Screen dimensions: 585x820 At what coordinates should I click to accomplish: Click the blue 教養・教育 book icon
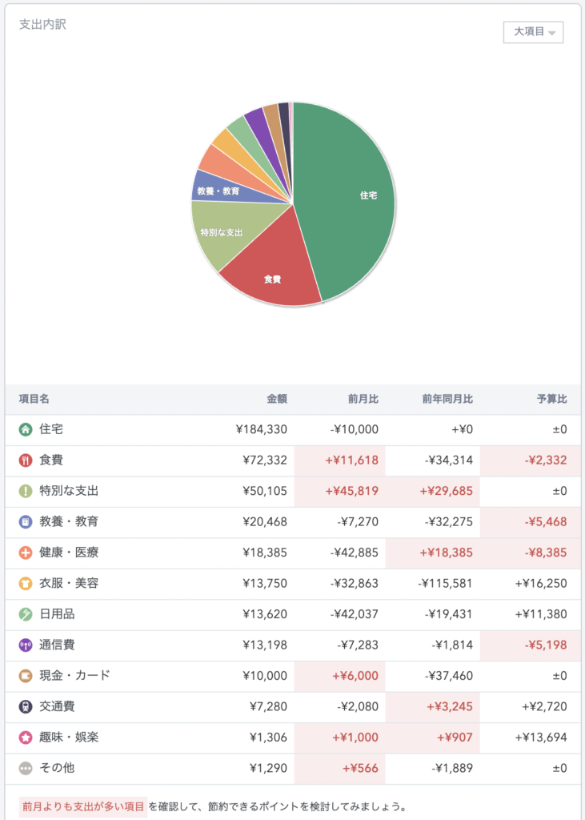[x=26, y=521]
